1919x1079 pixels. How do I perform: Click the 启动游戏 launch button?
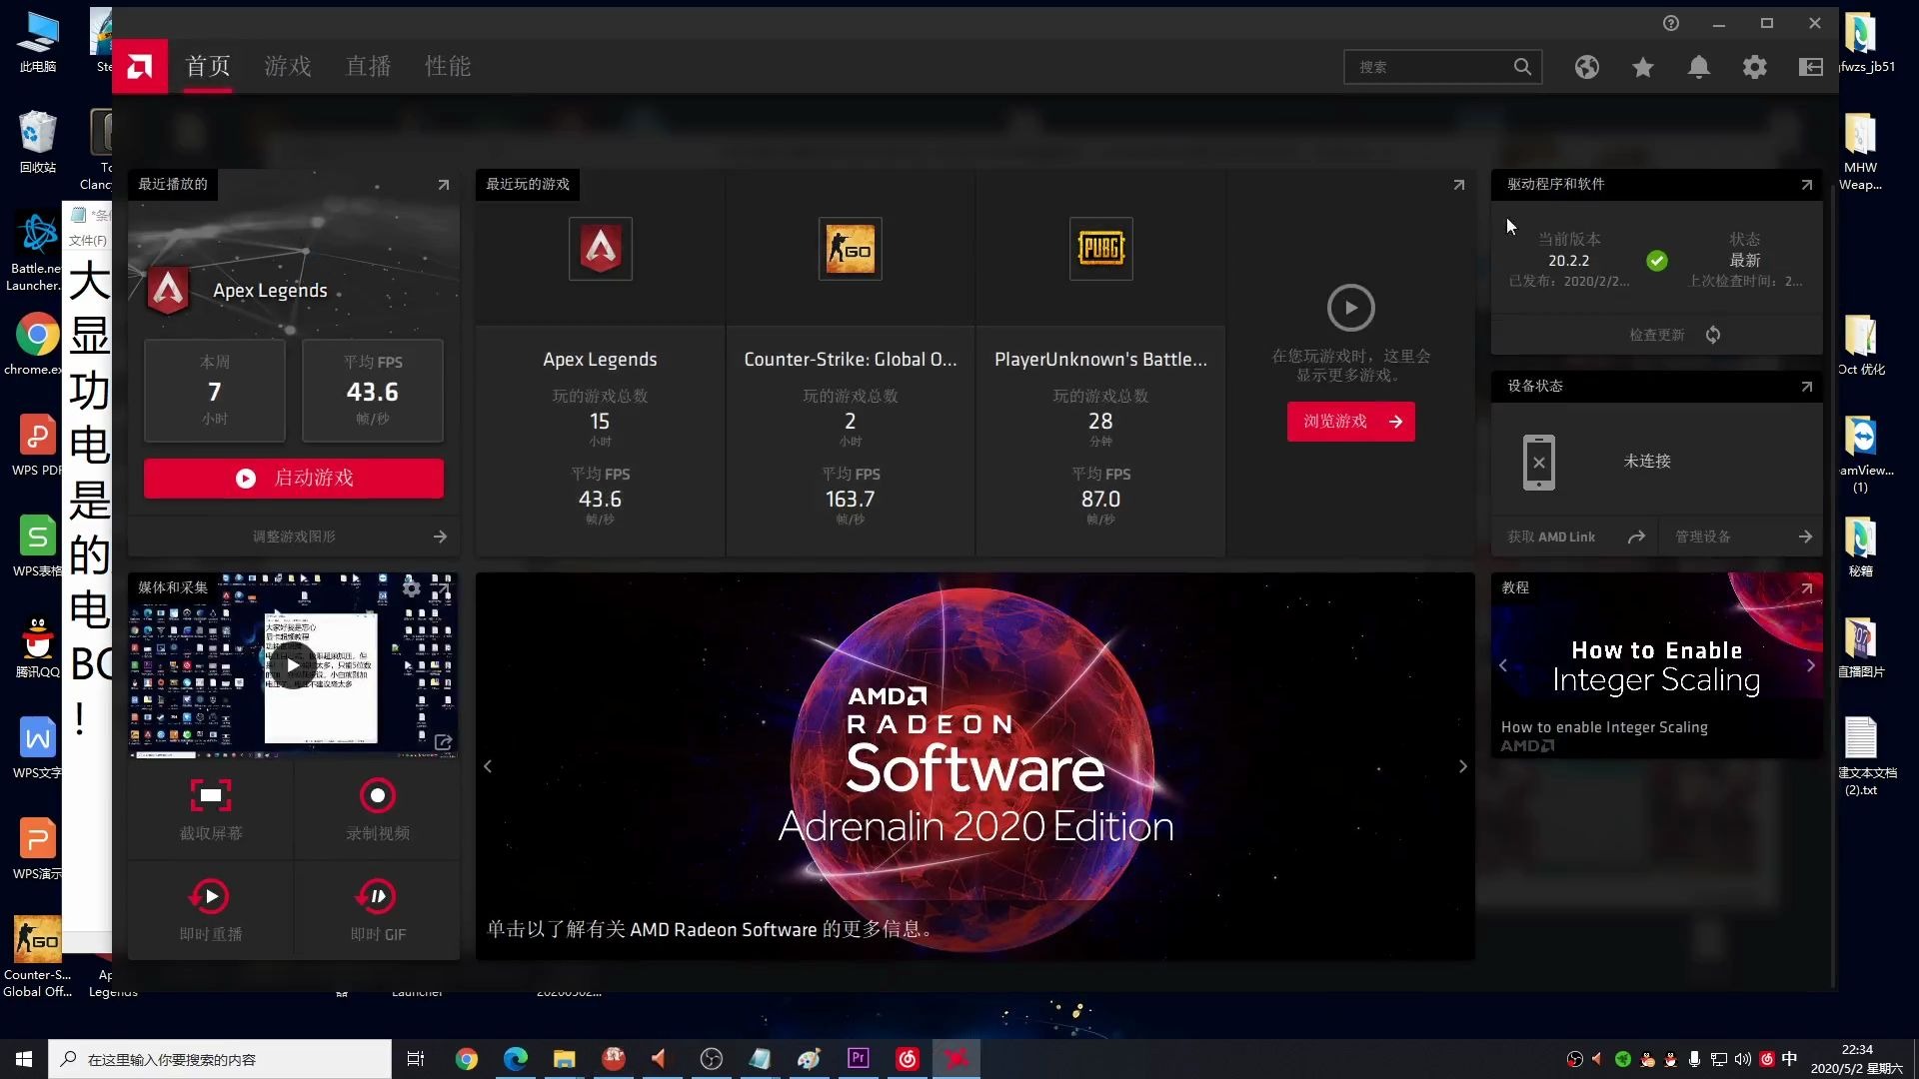pyautogui.click(x=294, y=479)
